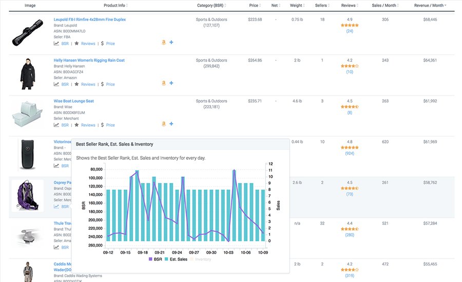Click the 32 sellers cell in Thule row
Image resolution: width=462 pixels, height=282 pixels.
(x=322, y=224)
